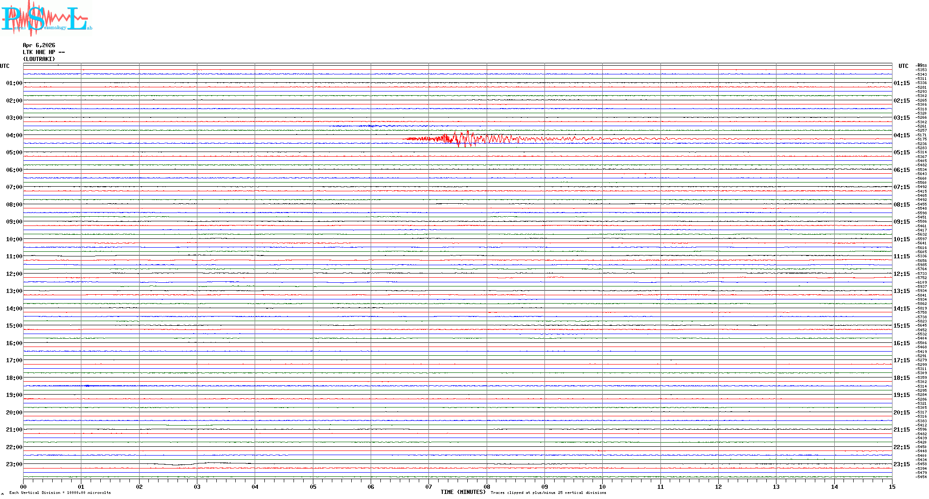
Task: Click the 'LTK HHE HP --' channel label
Action: click(x=43, y=52)
